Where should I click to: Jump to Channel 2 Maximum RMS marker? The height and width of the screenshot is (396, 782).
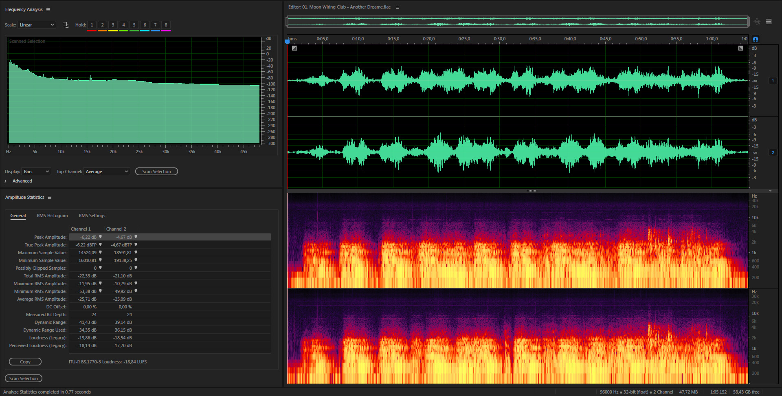(x=136, y=283)
